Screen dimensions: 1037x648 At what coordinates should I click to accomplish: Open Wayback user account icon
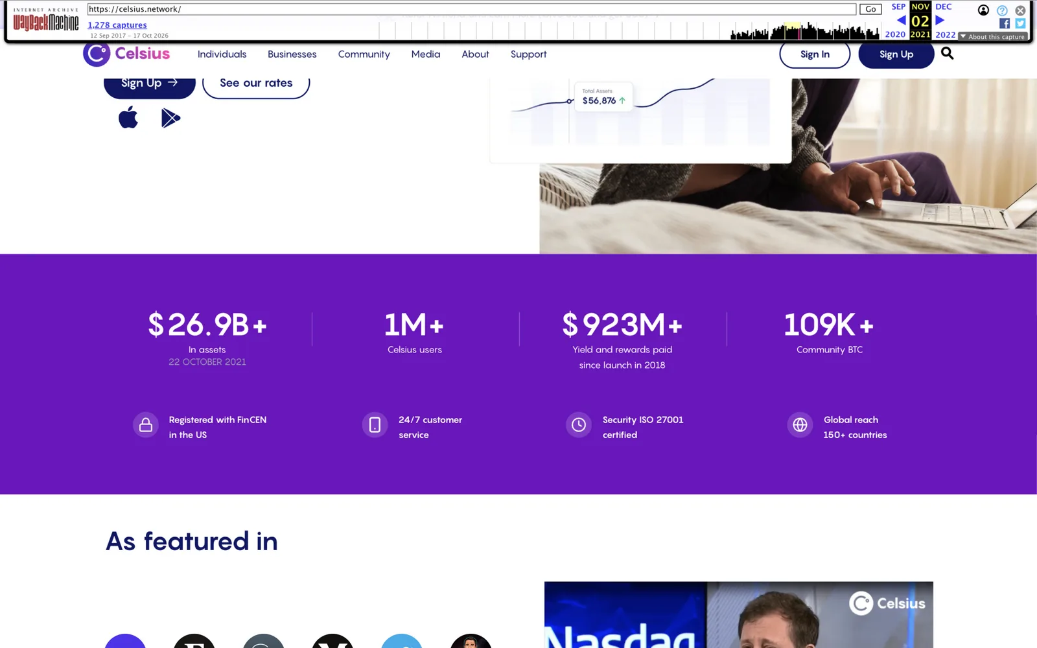point(983,10)
